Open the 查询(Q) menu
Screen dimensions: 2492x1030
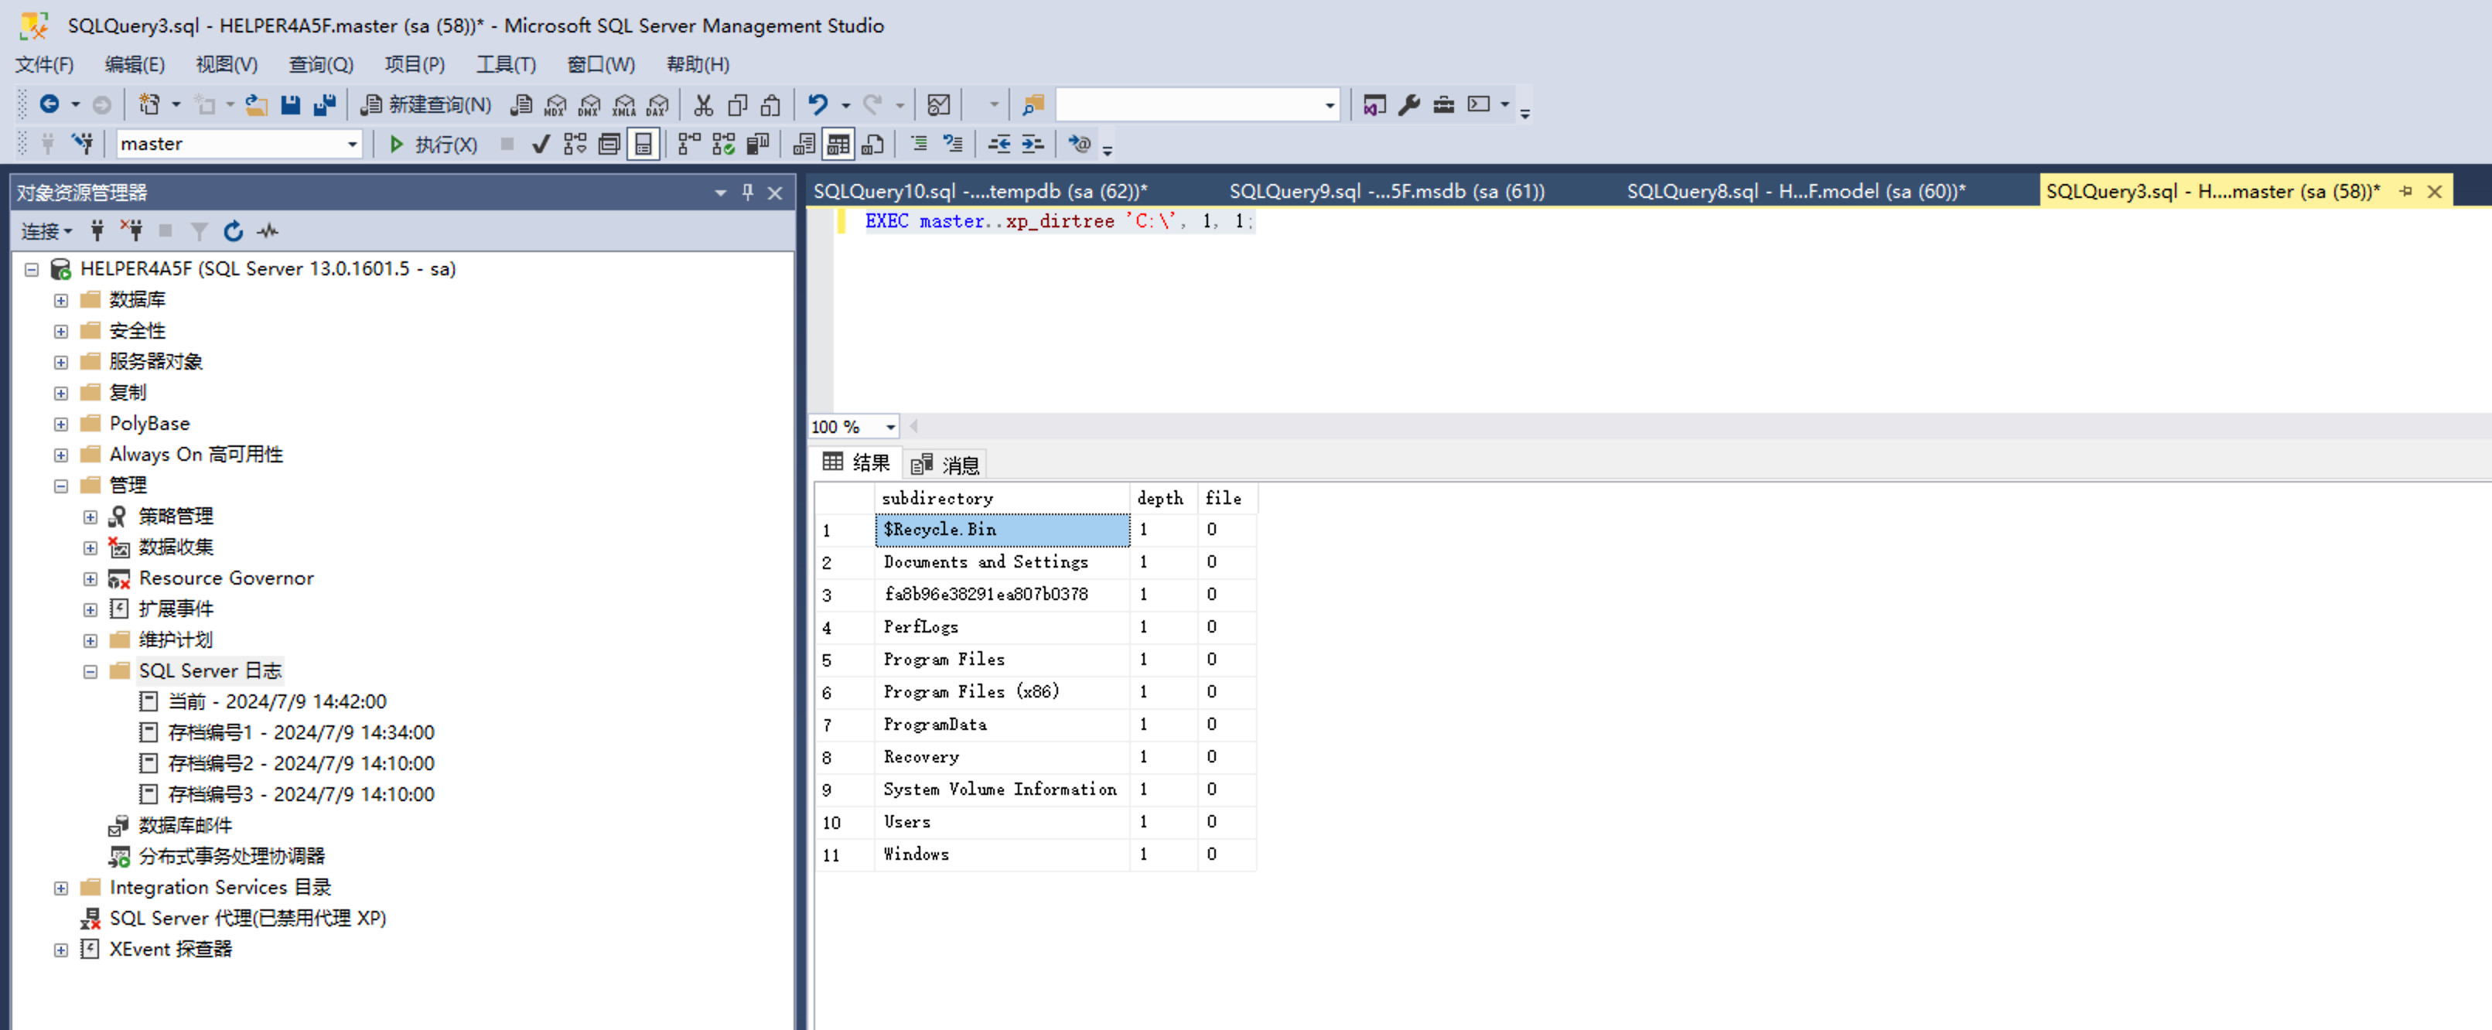coord(320,65)
